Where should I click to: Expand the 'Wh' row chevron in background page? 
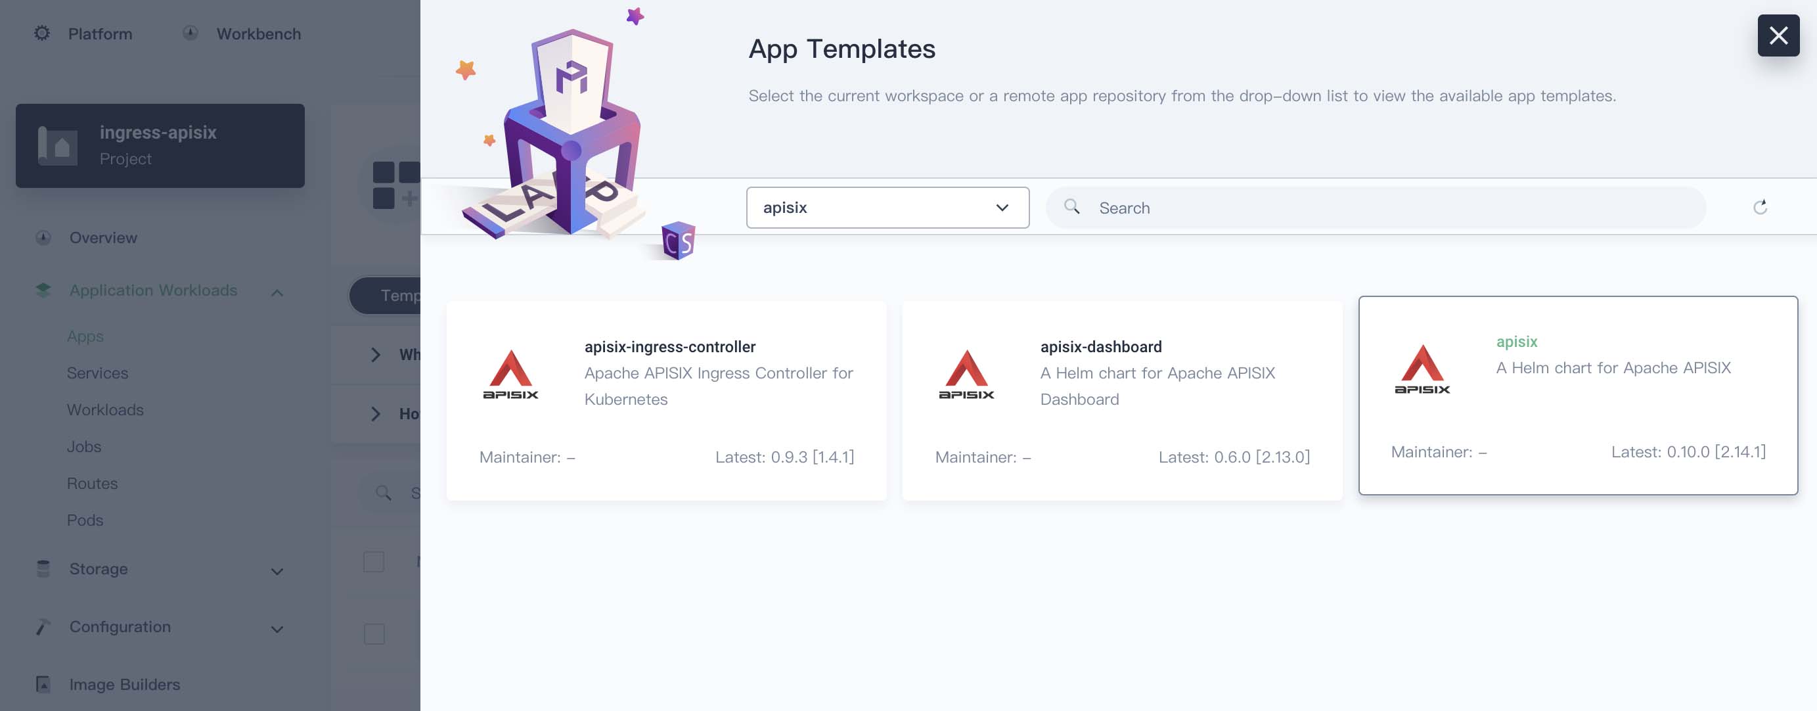point(375,355)
